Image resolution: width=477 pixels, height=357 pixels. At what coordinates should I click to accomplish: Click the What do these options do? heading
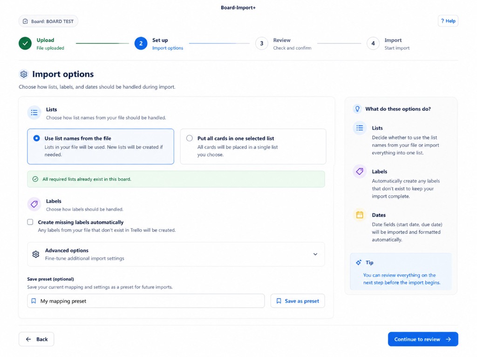pyautogui.click(x=398, y=109)
